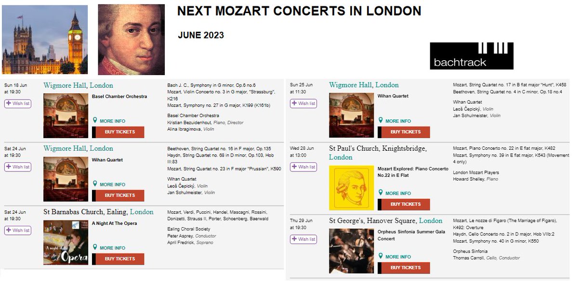Viewport: 578px width, 286px height.
Task: Open the St Paul's Church, Knightsbridge venue link
Action: 378,148
